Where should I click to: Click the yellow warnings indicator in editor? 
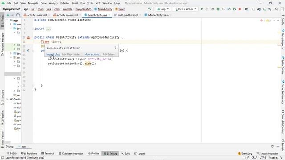tap(268, 20)
